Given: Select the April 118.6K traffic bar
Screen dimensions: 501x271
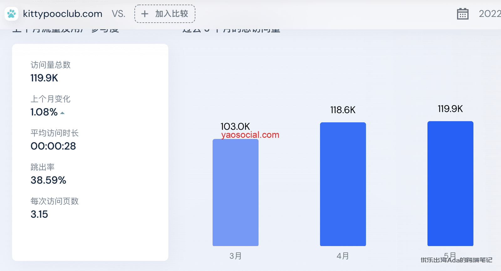Looking at the screenshot, I should tap(343, 184).
